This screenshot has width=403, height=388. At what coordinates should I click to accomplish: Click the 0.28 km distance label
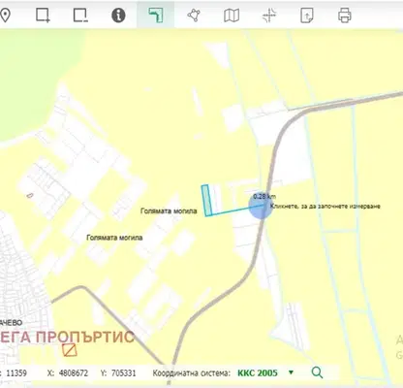click(x=264, y=196)
